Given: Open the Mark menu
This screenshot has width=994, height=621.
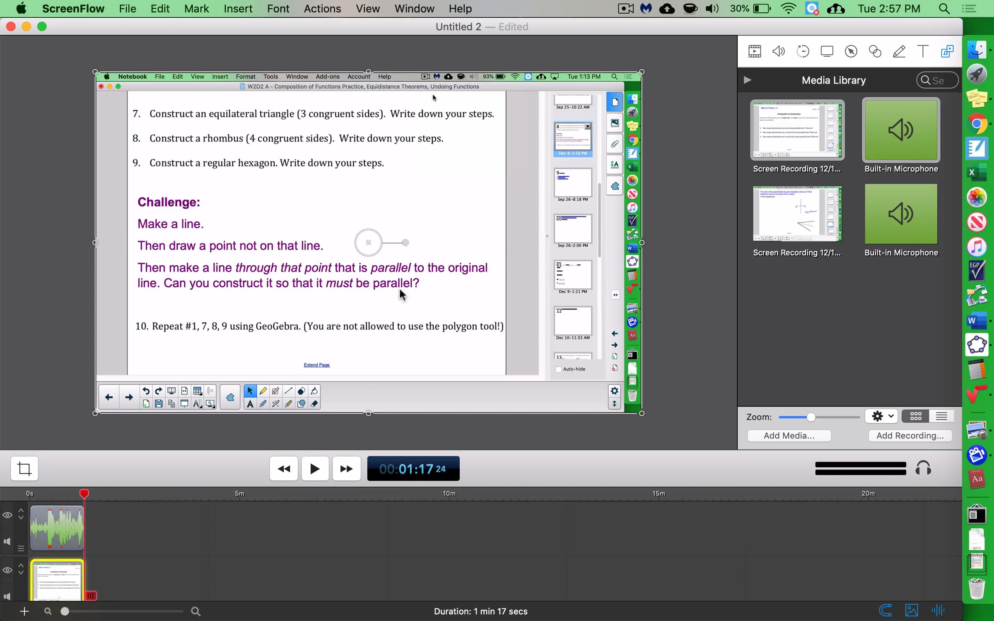Looking at the screenshot, I should [196, 9].
